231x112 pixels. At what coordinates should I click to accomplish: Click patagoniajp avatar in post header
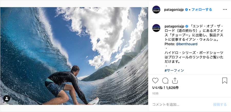[x=156, y=10]
